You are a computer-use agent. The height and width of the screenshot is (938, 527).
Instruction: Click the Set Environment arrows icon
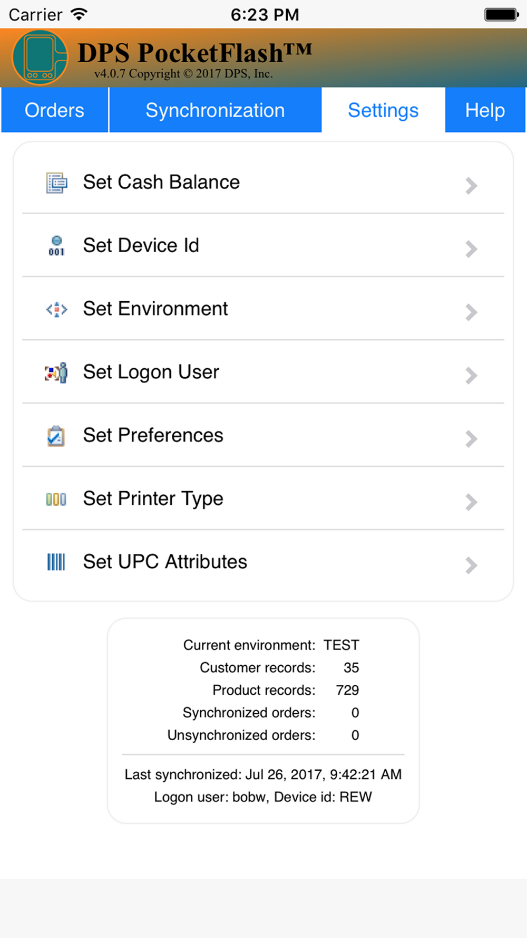pos(56,309)
